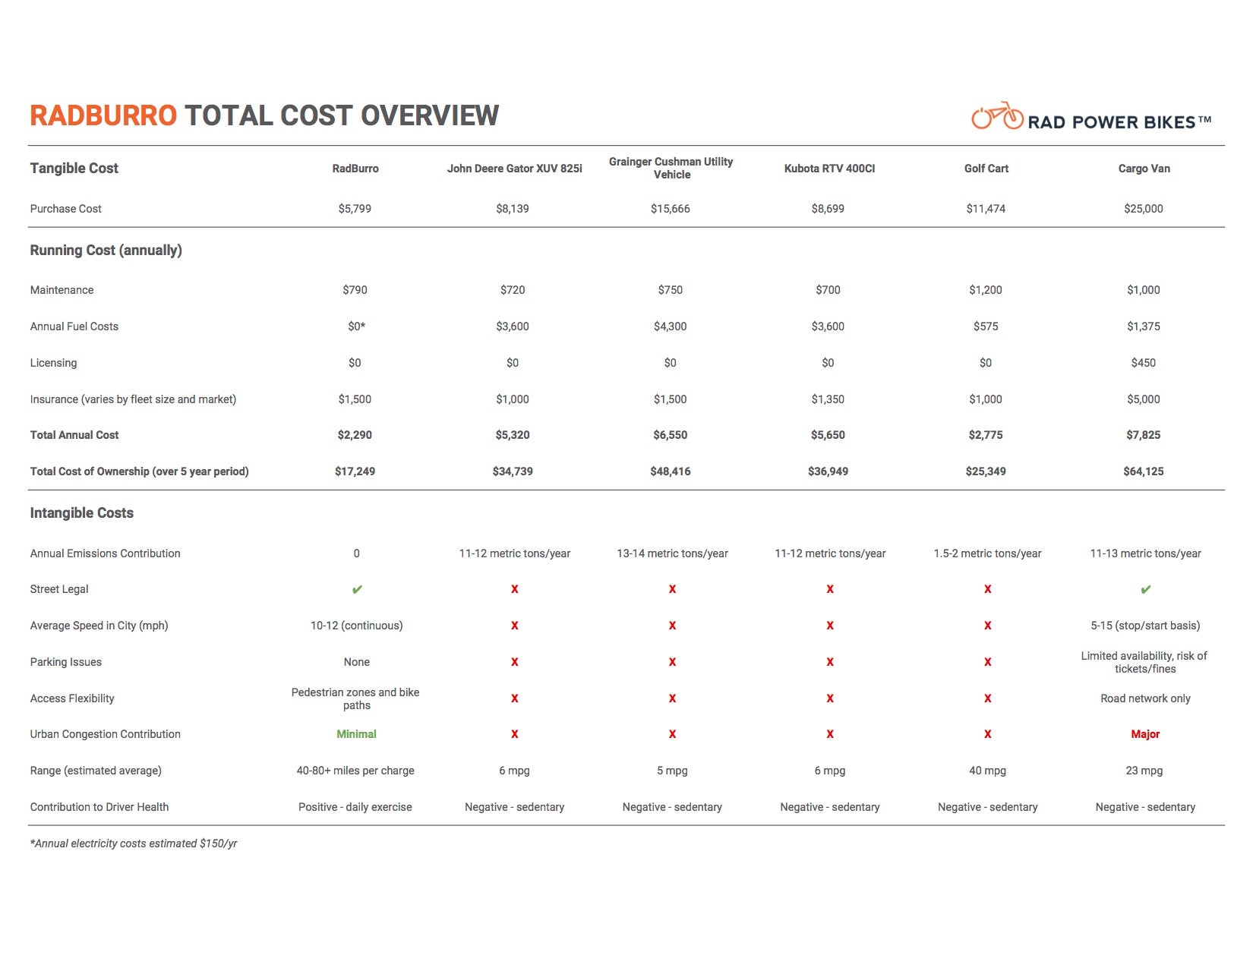Click the Kubota ownership cost $36,949
This screenshot has width=1253, height=968.
[828, 471]
